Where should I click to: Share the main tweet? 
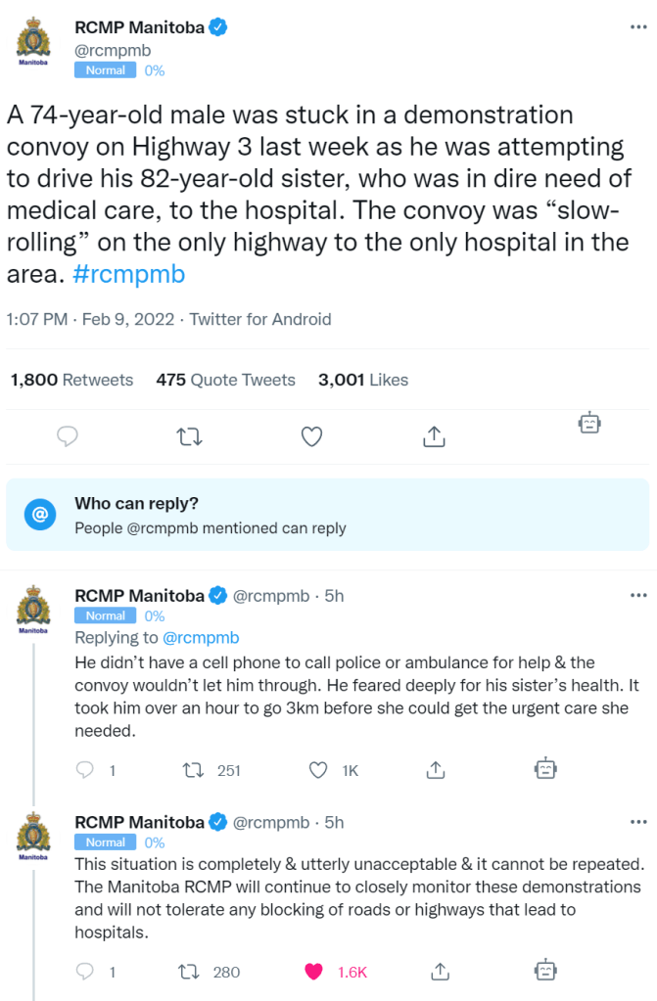pos(434,436)
